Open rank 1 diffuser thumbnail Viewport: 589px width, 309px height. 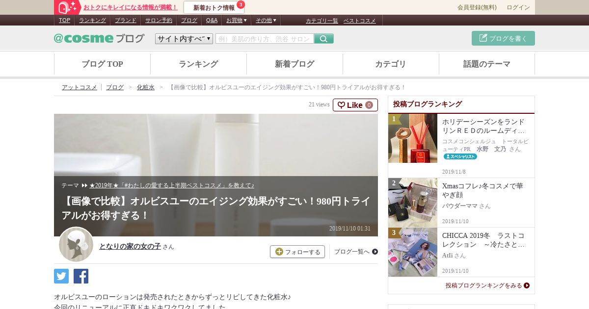(x=413, y=138)
